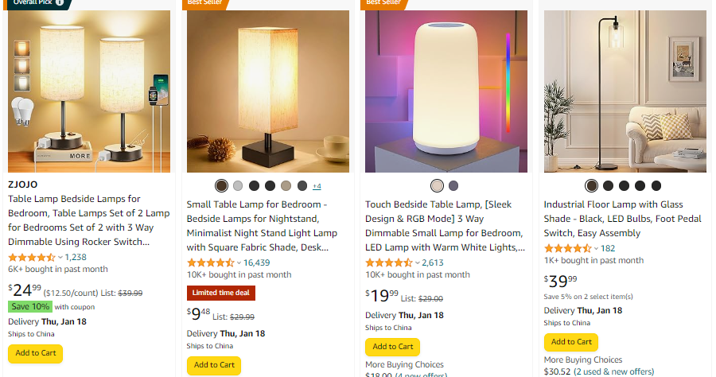Click the Save 10% coupon badge
This screenshot has width=716, height=377.
coord(30,306)
